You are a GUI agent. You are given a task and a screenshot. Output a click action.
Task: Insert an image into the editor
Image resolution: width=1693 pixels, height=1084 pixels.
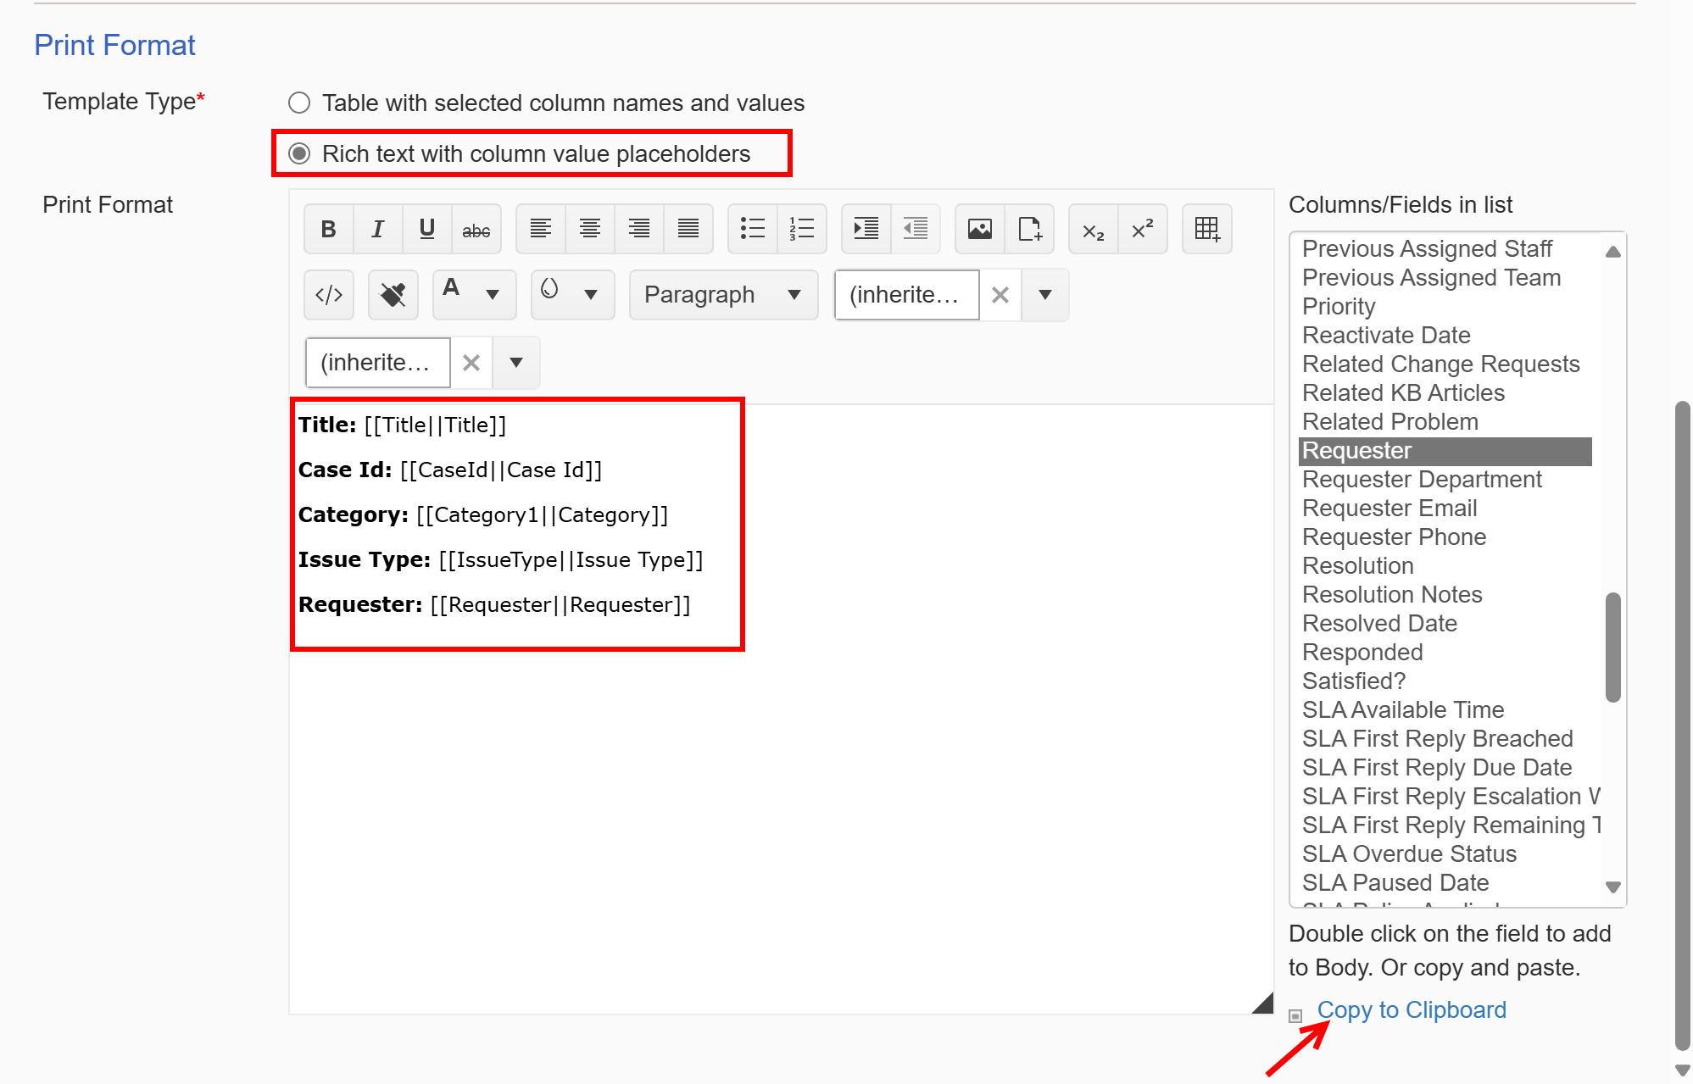980,229
